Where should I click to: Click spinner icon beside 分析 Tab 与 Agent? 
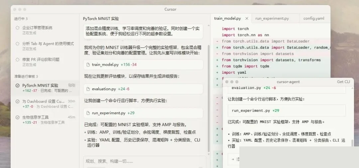click(17, 43)
